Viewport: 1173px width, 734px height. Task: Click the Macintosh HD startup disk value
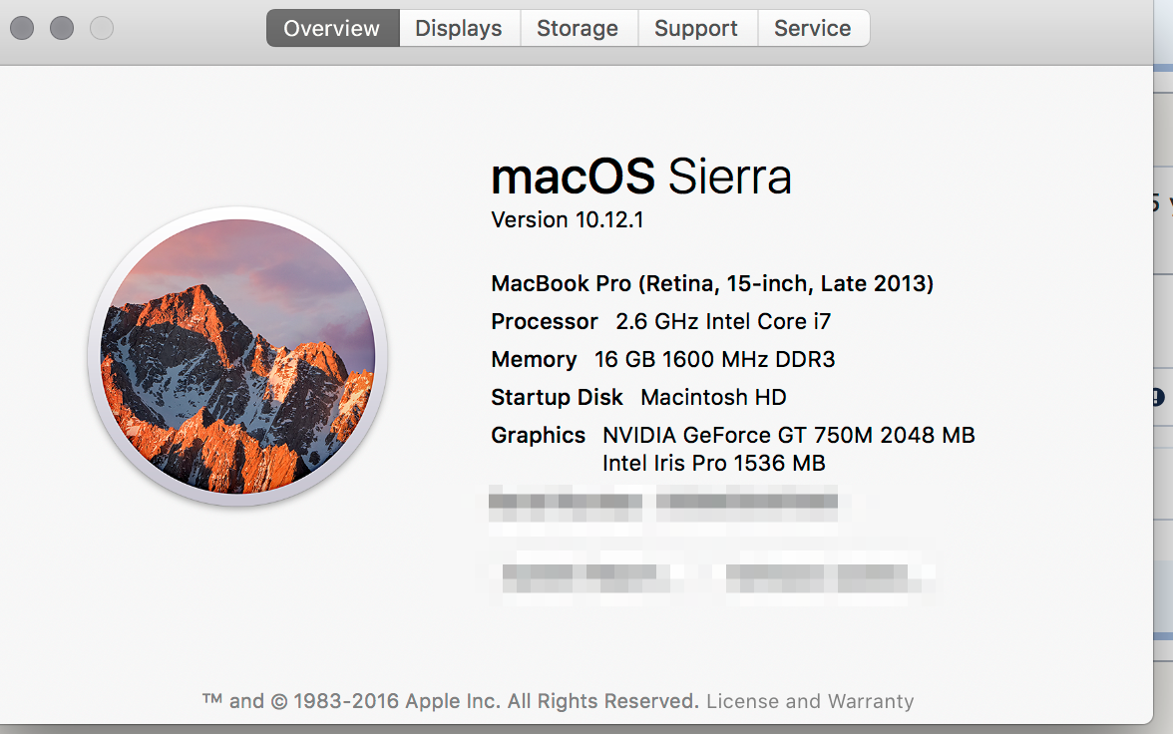[x=714, y=397]
